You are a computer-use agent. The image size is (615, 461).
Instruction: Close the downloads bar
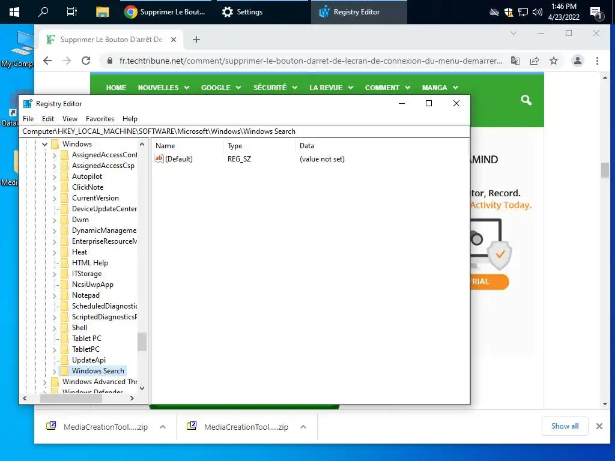(x=599, y=426)
